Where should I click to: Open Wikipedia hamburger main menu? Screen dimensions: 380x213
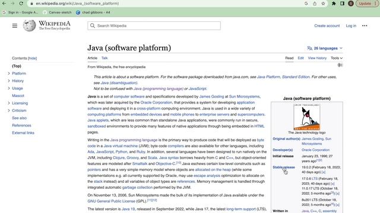tap(15, 25)
